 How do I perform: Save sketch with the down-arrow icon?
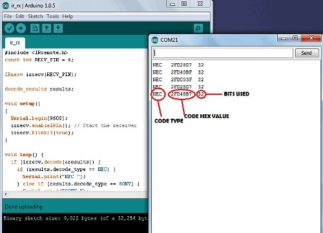coord(58,28)
